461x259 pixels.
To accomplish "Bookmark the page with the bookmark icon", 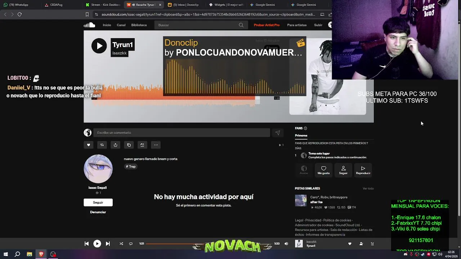I will click(x=87, y=14).
